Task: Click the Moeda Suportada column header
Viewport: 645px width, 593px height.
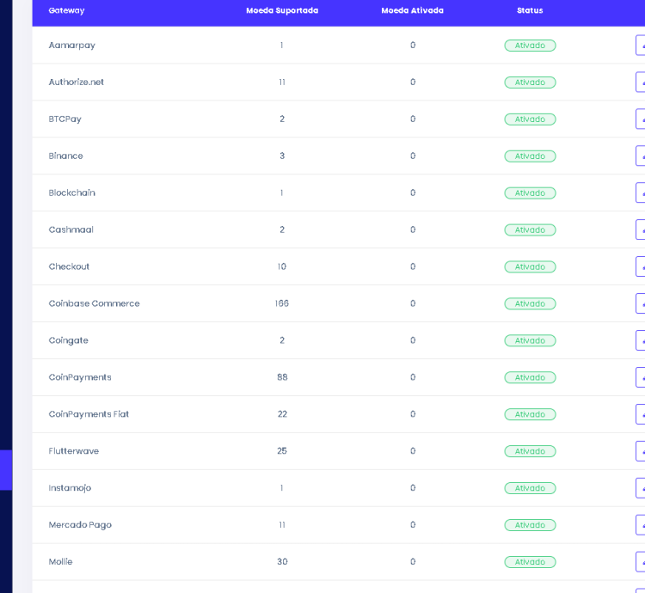Action: pos(282,10)
